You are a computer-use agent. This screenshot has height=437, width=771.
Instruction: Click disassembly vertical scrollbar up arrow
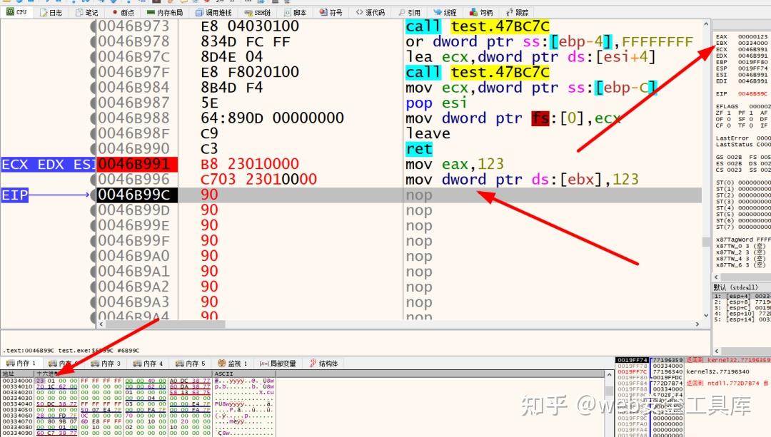707,24
